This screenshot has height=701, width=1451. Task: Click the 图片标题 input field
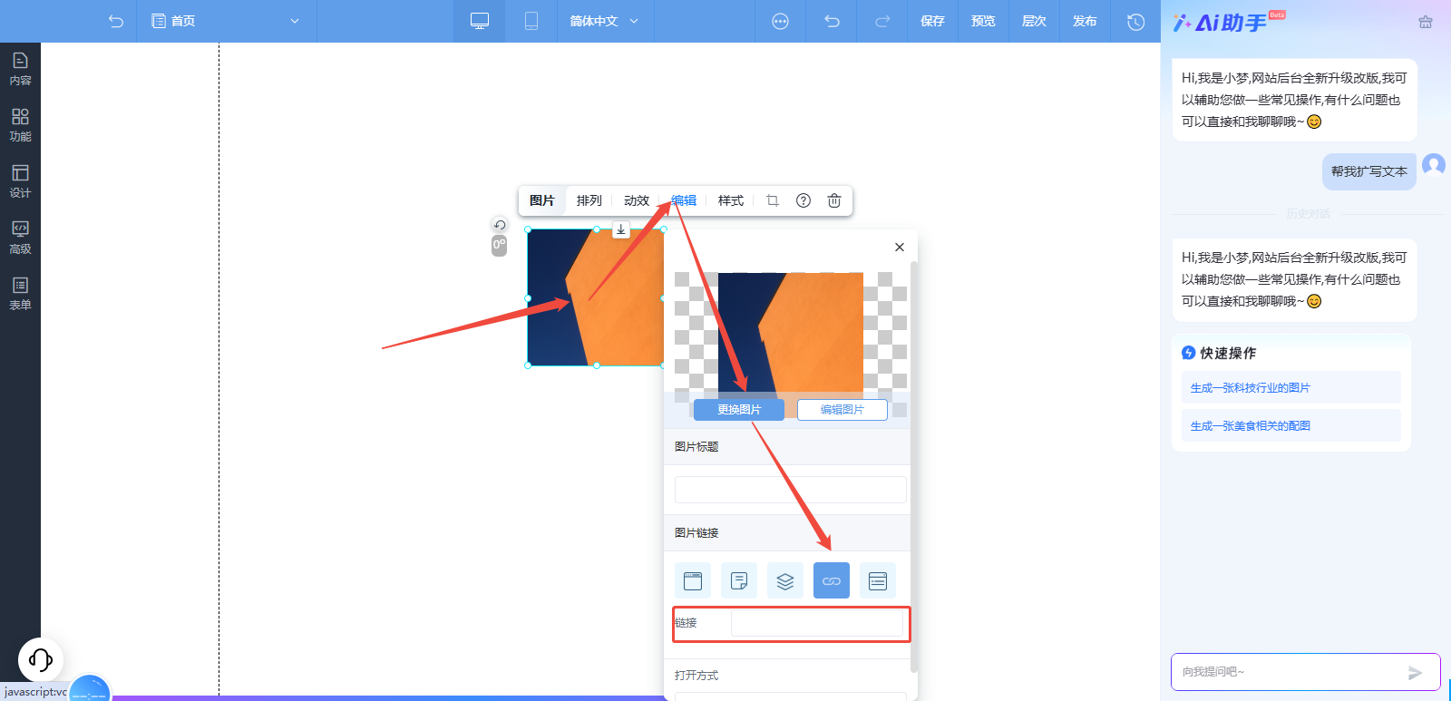791,490
